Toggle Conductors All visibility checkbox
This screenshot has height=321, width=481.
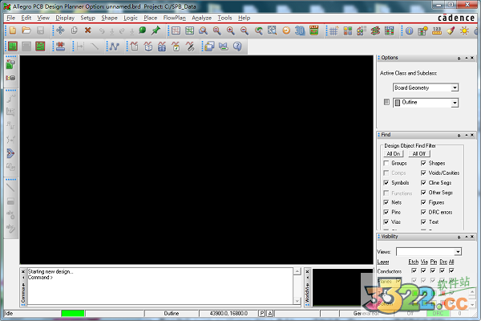[451, 270]
